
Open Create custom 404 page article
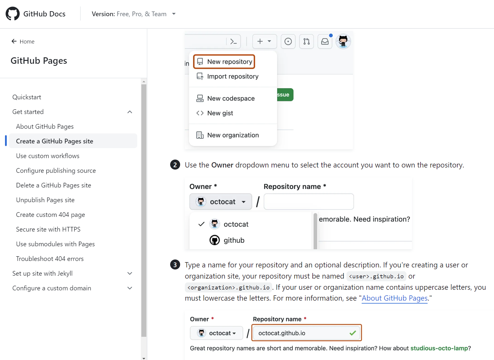[x=51, y=215]
